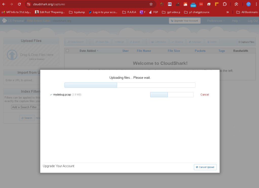Click the 18:00 calendar extension icon
The height and width of the screenshot is (188, 259).
193,5
